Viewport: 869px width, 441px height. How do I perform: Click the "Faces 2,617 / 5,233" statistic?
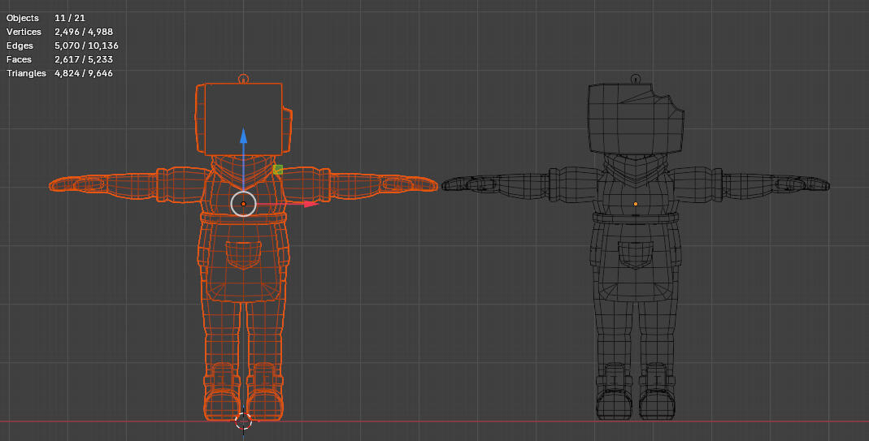click(x=60, y=59)
